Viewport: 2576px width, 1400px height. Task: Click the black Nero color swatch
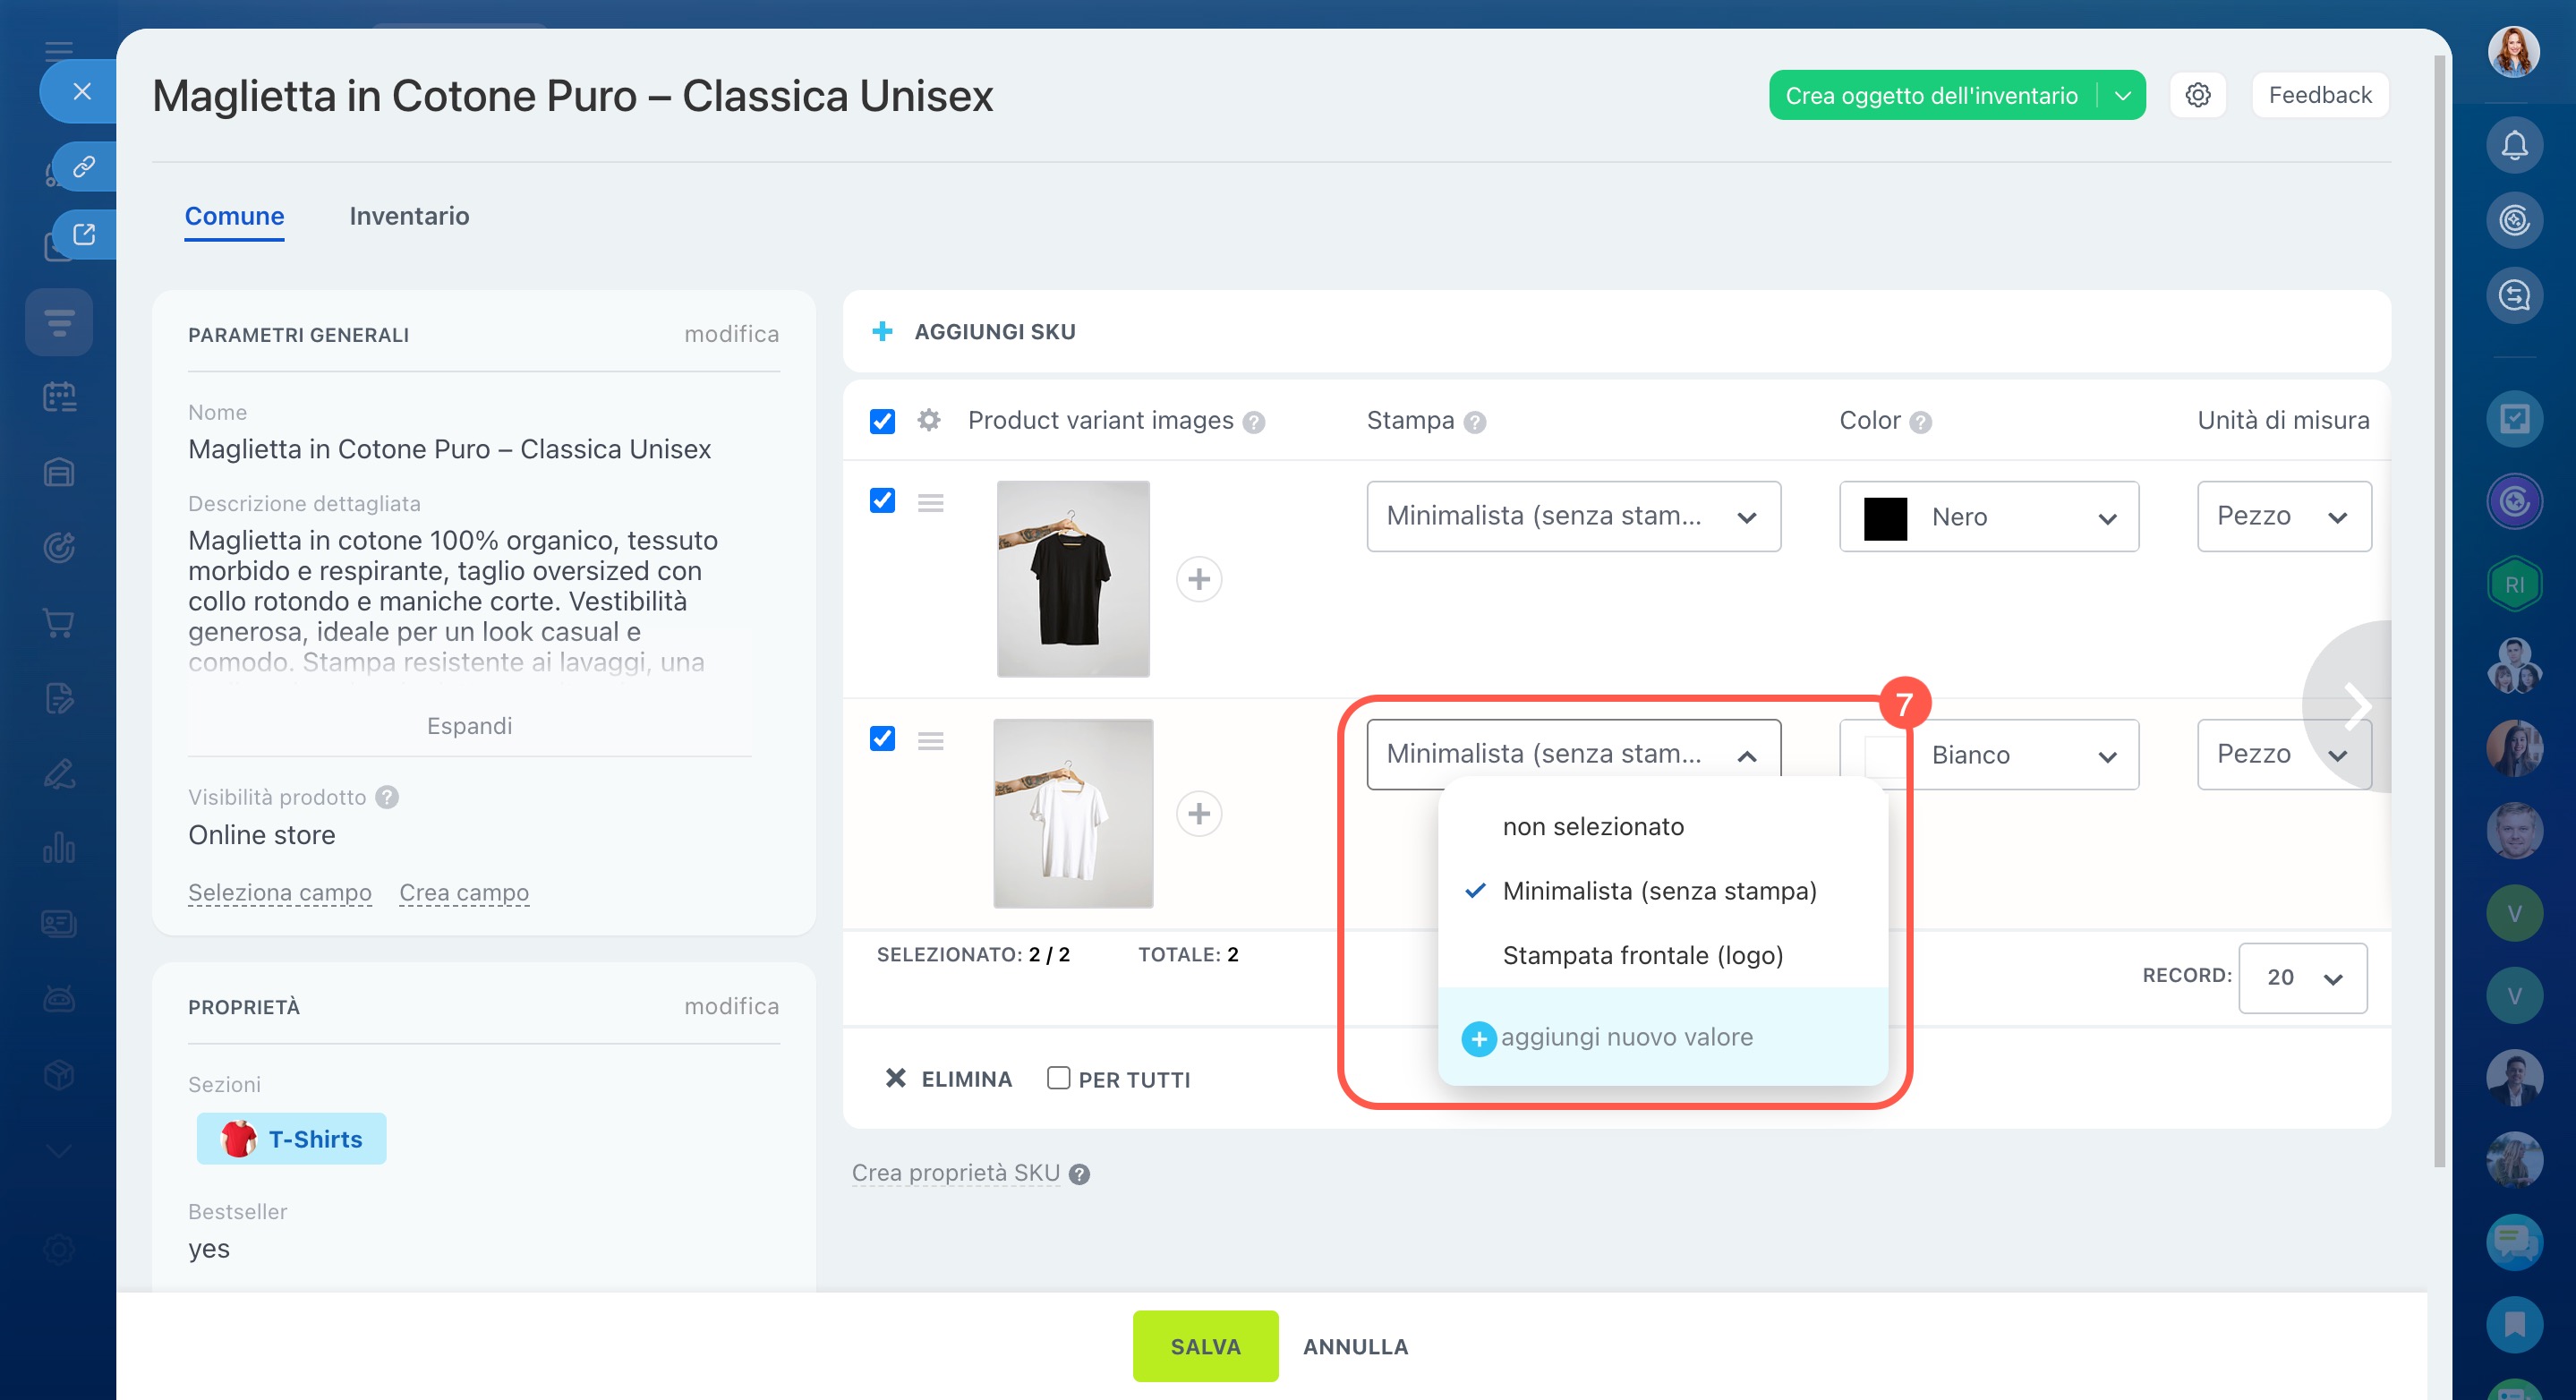pos(1885,518)
